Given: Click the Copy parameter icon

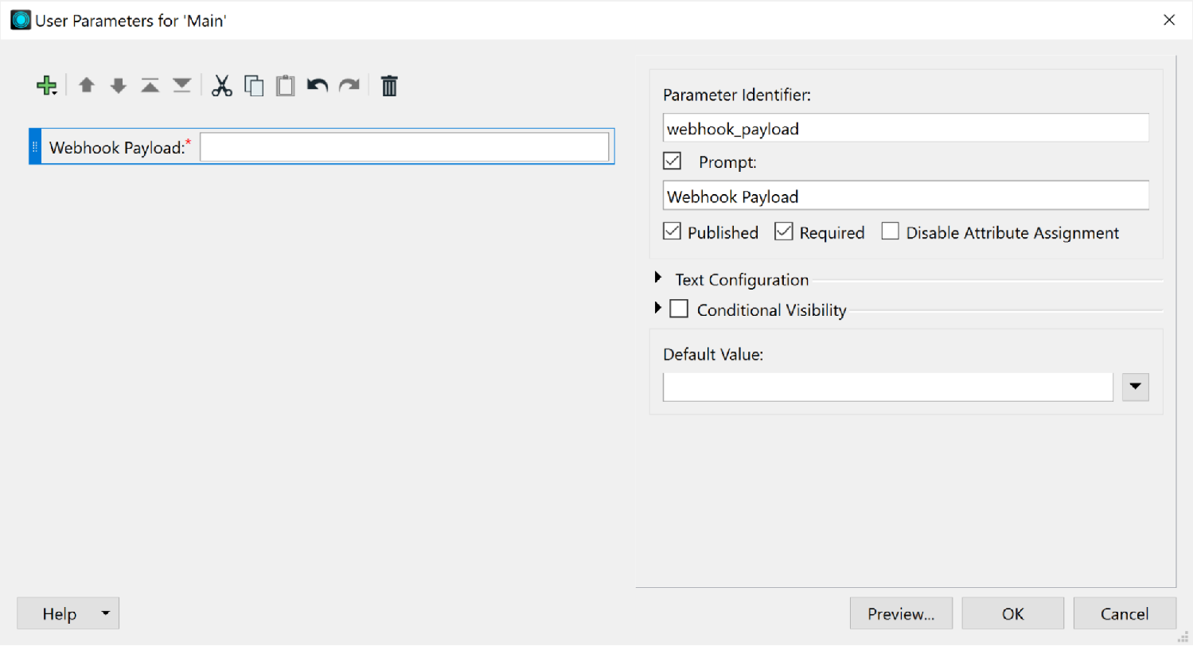Looking at the screenshot, I should pyautogui.click(x=254, y=85).
